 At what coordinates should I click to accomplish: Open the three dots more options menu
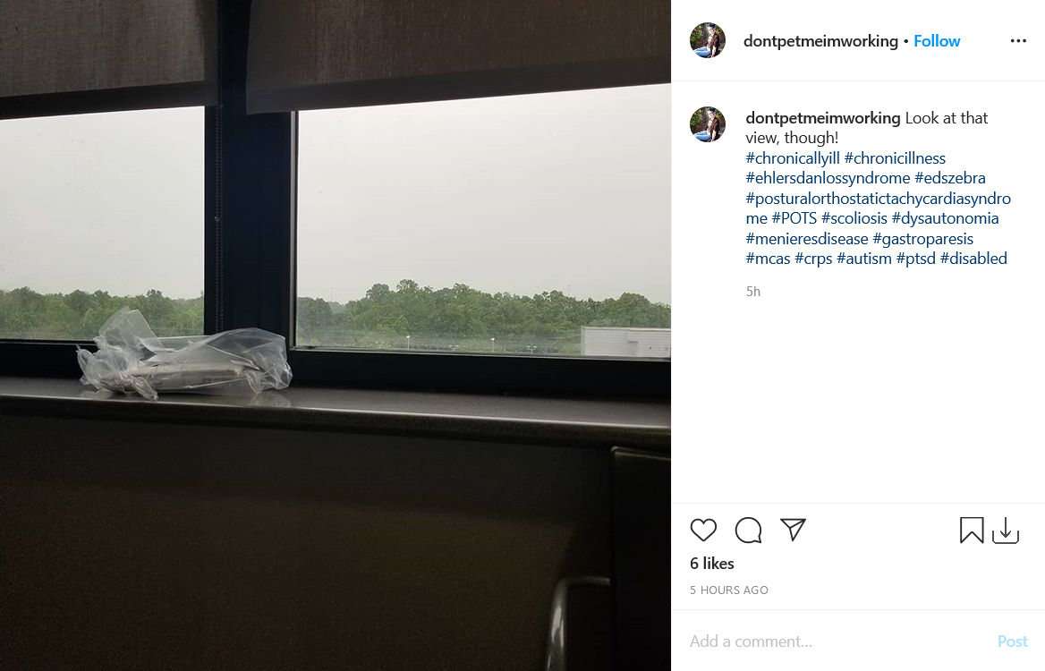[x=1017, y=40]
